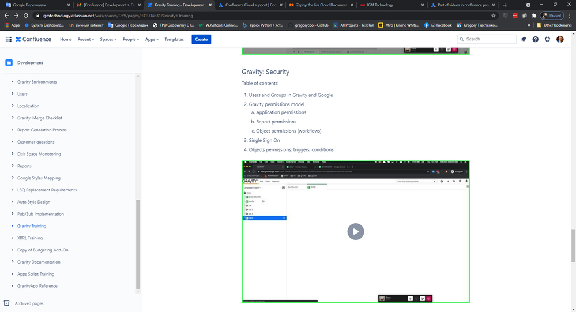Bookmark this page with the star icon
Viewport: 576px width, 312px height.
pos(494,16)
